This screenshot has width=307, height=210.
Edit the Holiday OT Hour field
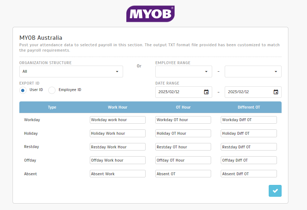[x=183, y=133]
